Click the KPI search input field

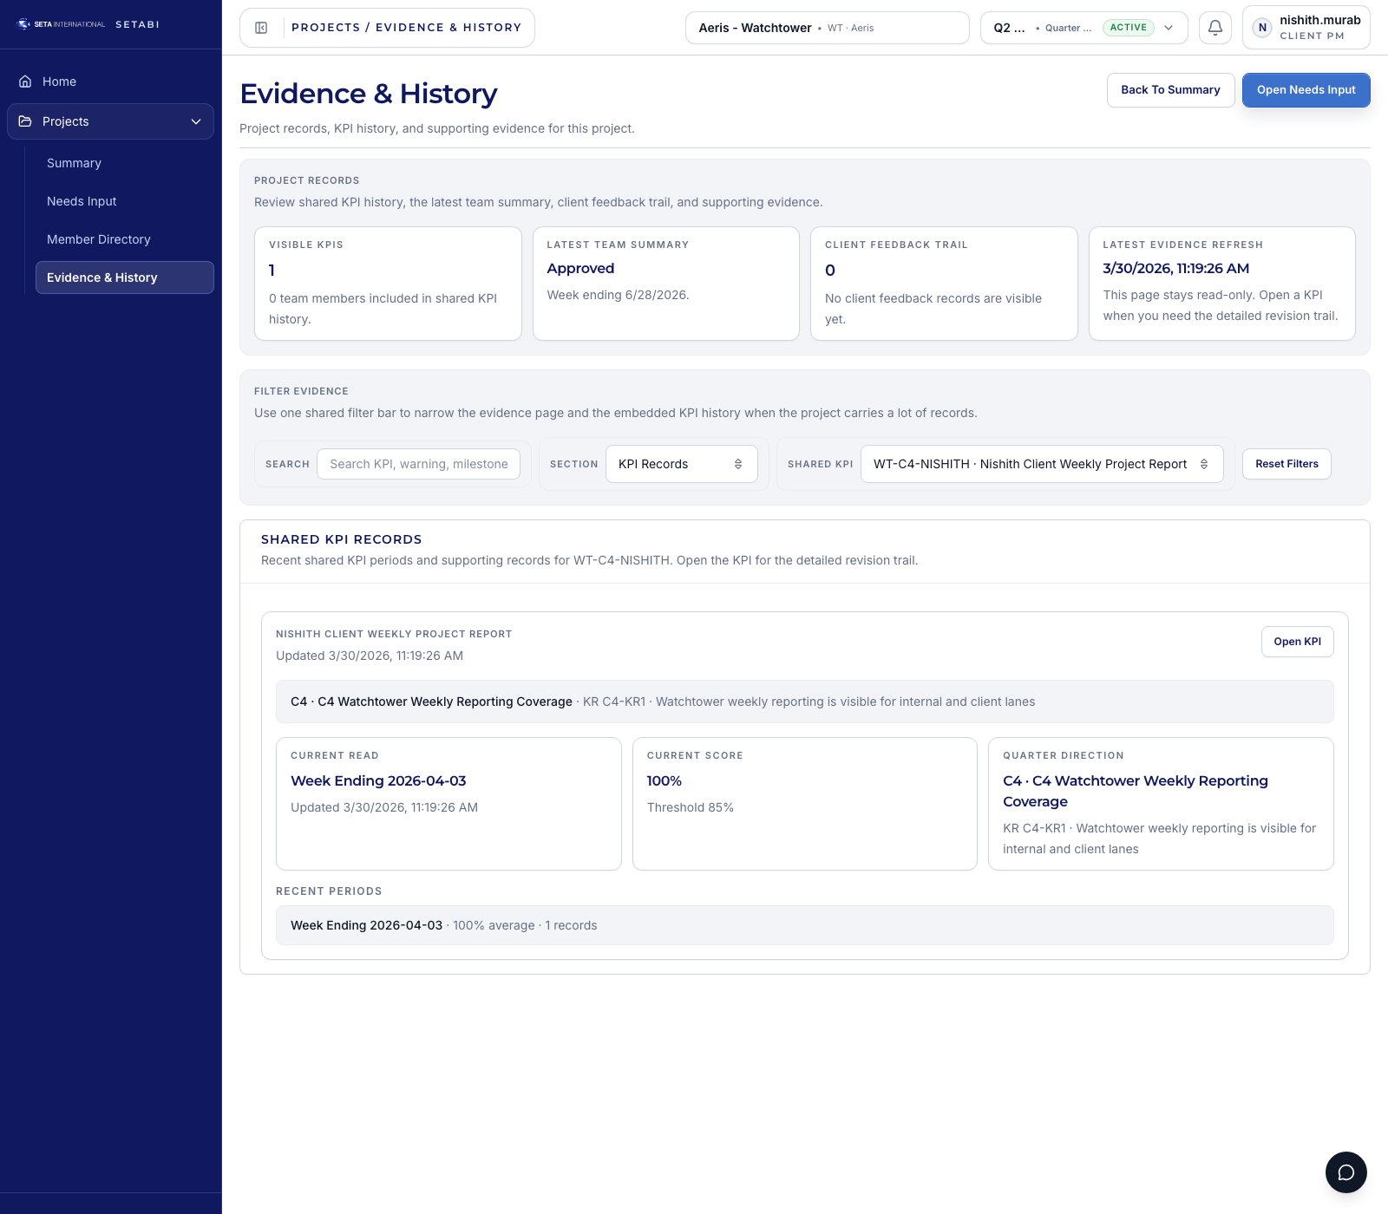point(418,464)
